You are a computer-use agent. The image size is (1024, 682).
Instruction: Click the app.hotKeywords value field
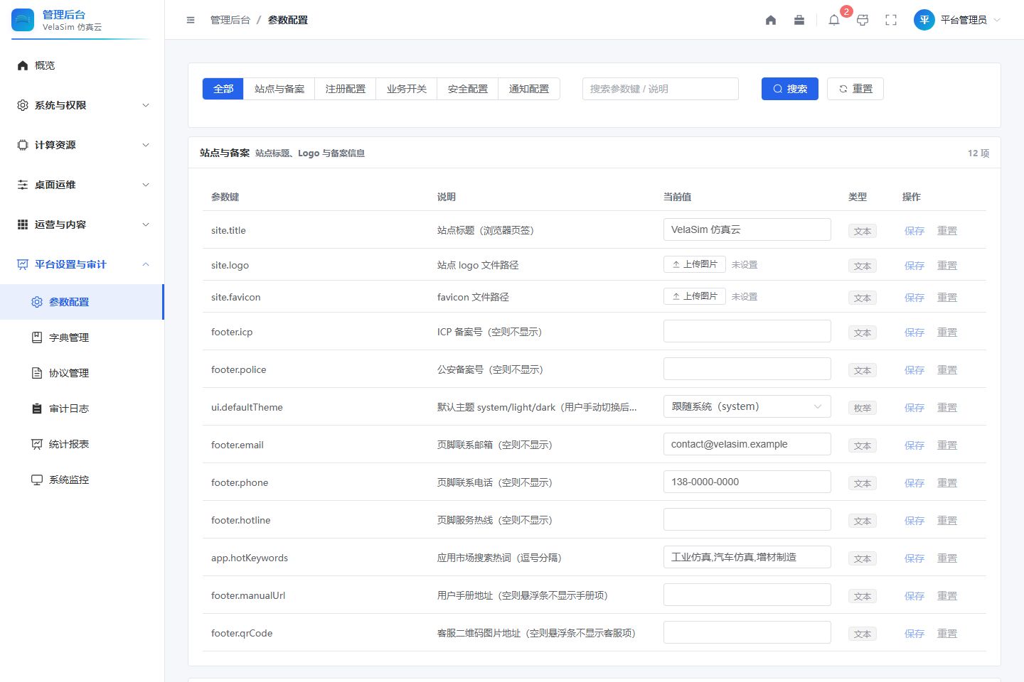747,557
